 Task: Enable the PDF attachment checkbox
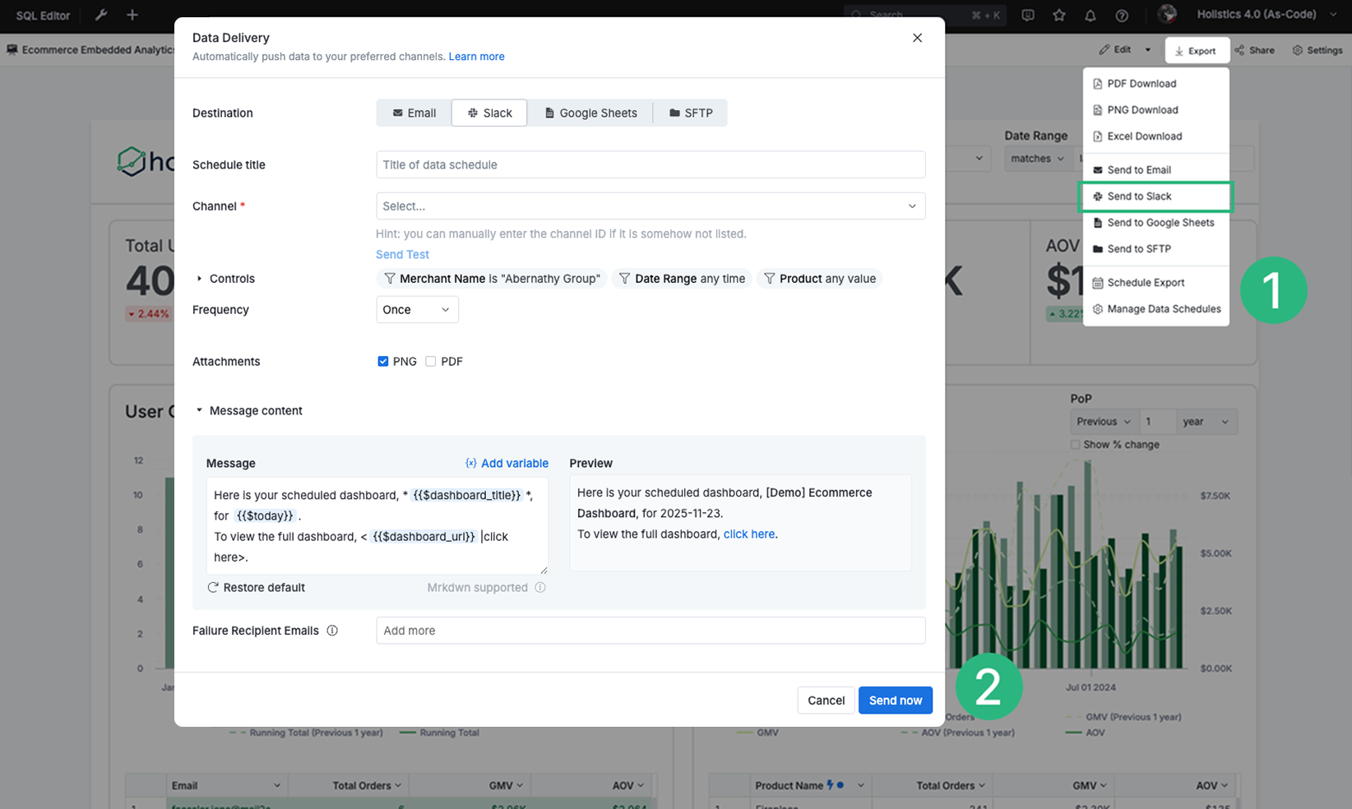[x=431, y=362]
